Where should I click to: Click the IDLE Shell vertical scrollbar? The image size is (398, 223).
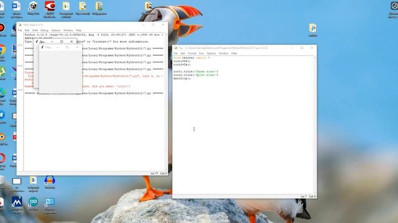(166, 102)
